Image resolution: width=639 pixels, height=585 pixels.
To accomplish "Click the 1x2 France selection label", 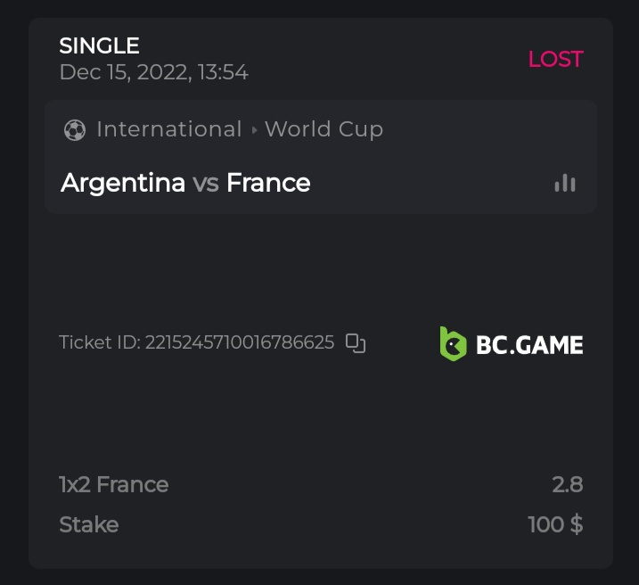I will click(113, 484).
